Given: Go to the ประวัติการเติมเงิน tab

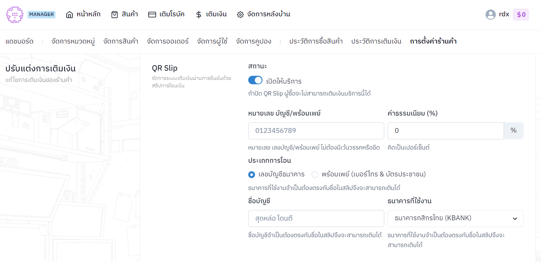Looking at the screenshot, I should click(x=376, y=41).
